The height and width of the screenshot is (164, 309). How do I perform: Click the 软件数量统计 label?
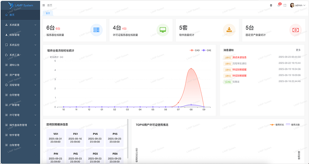pos(187,35)
